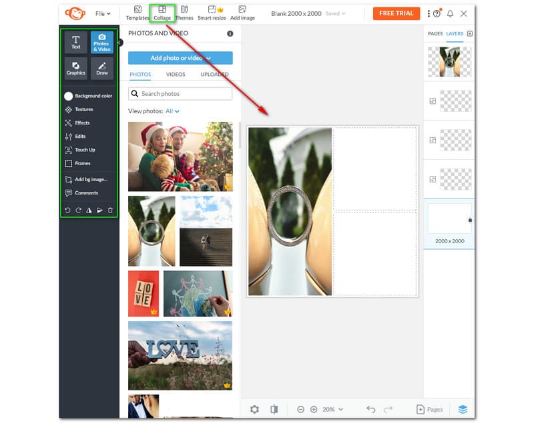Select the ring photo layer thumbnail
This screenshot has width=534, height=423.
449,62
